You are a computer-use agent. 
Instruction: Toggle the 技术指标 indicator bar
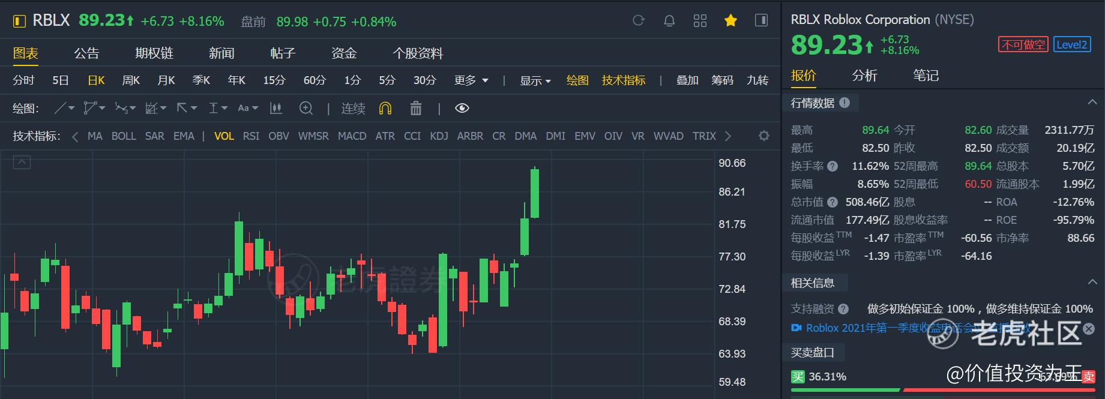pyautogui.click(x=624, y=80)
